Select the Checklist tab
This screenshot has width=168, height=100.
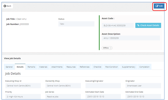click(x=97, y=67)
